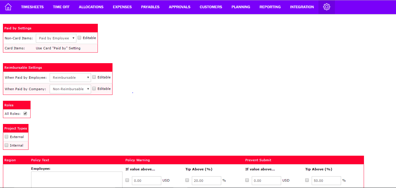Enable the Policy Warning Tip Above checkbox

[x=187, y=180]
